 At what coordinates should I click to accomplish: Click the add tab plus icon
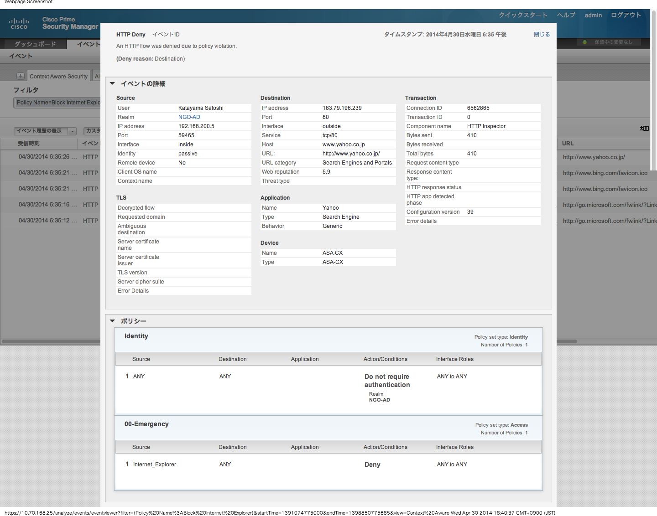21,76
